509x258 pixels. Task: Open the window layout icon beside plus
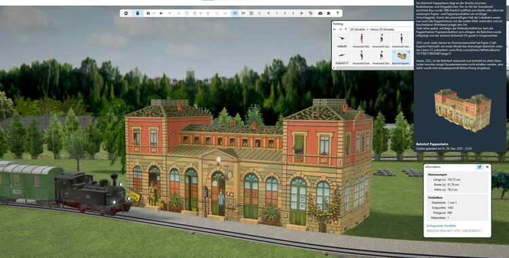coord(311,14)
